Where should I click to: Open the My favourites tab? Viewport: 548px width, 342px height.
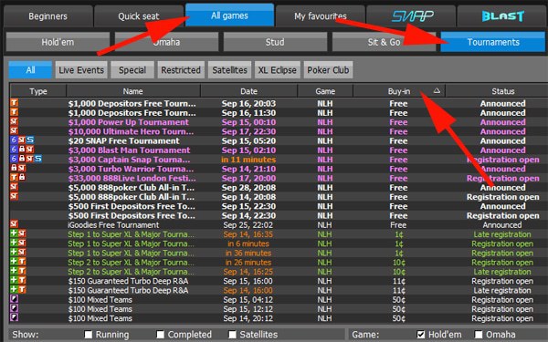[x=321, y=16]
